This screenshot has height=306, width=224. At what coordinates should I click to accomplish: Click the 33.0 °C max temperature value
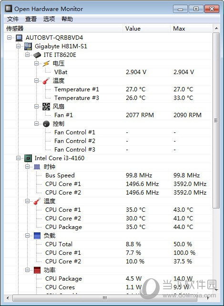[183, 98]
